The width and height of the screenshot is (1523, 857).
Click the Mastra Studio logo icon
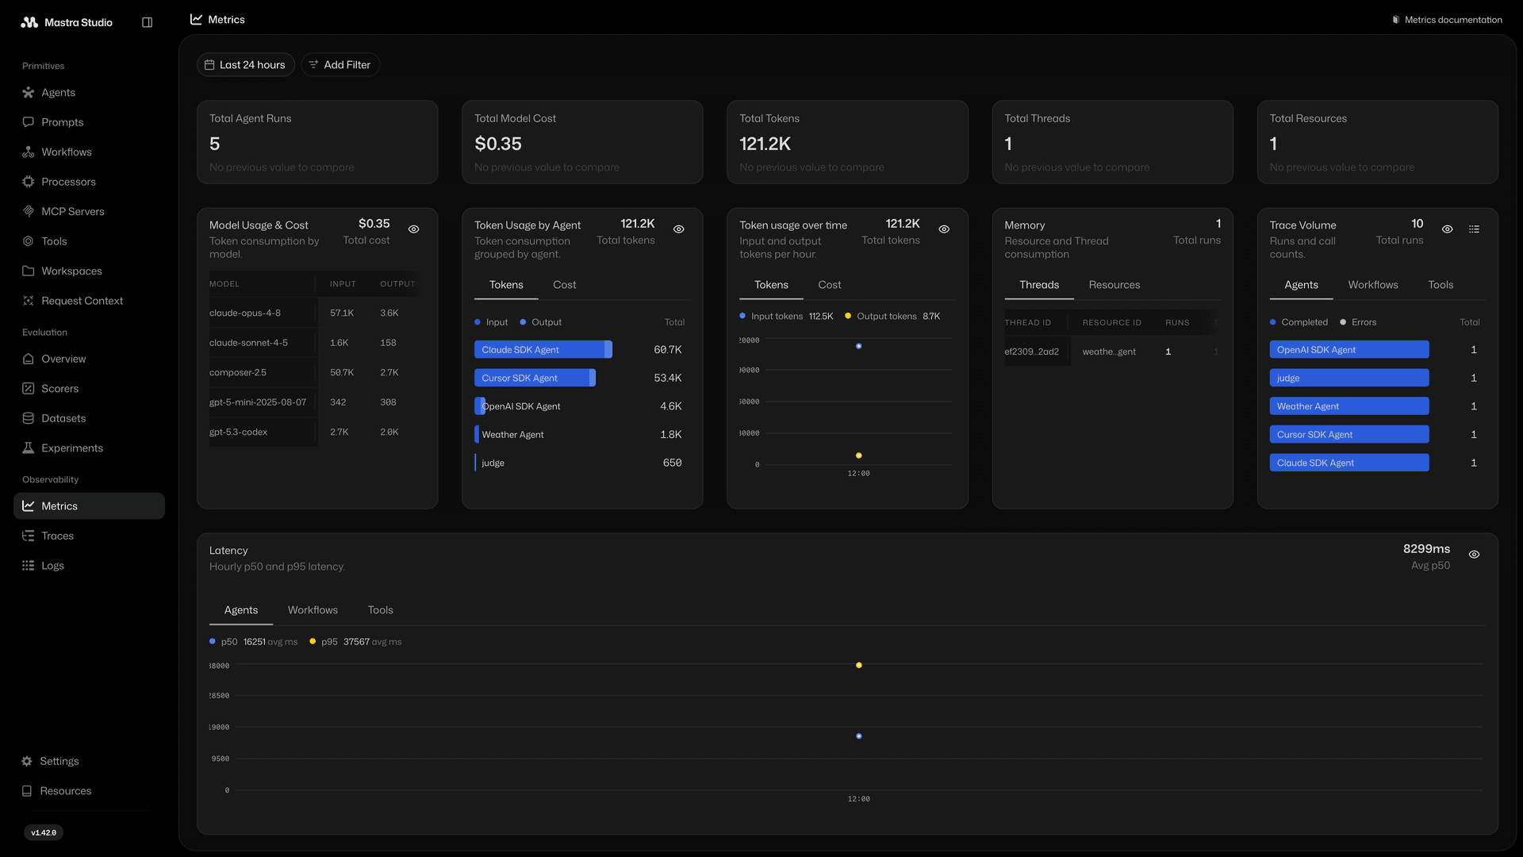[29, 22]
